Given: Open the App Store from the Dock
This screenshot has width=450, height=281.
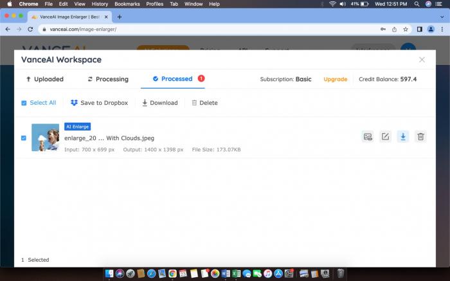Looking at the screenshot, I should click(x=278, y=273).
